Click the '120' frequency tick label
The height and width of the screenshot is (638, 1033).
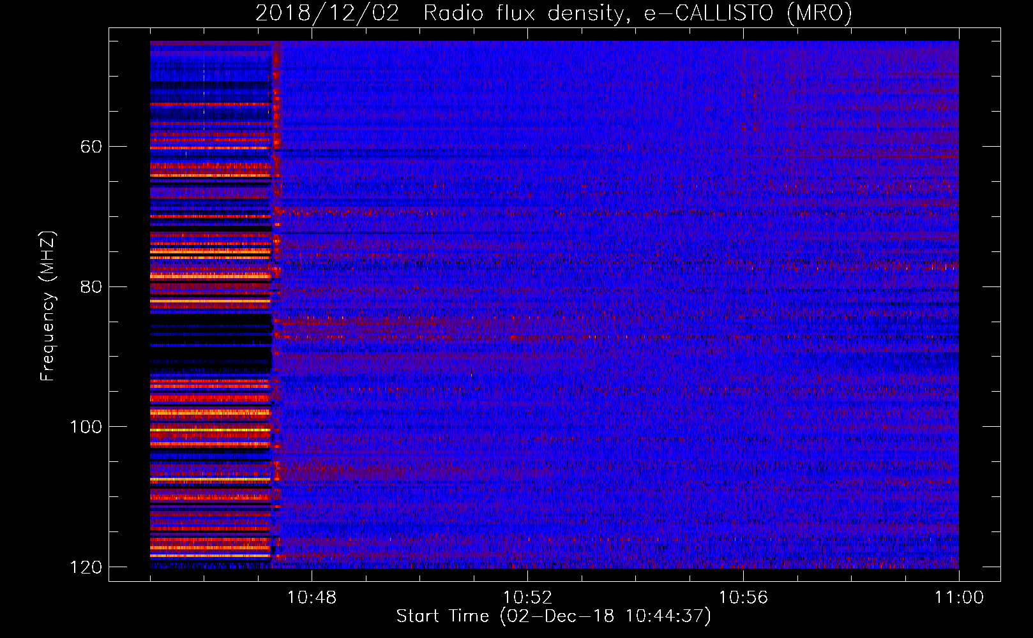click(86, 567)
